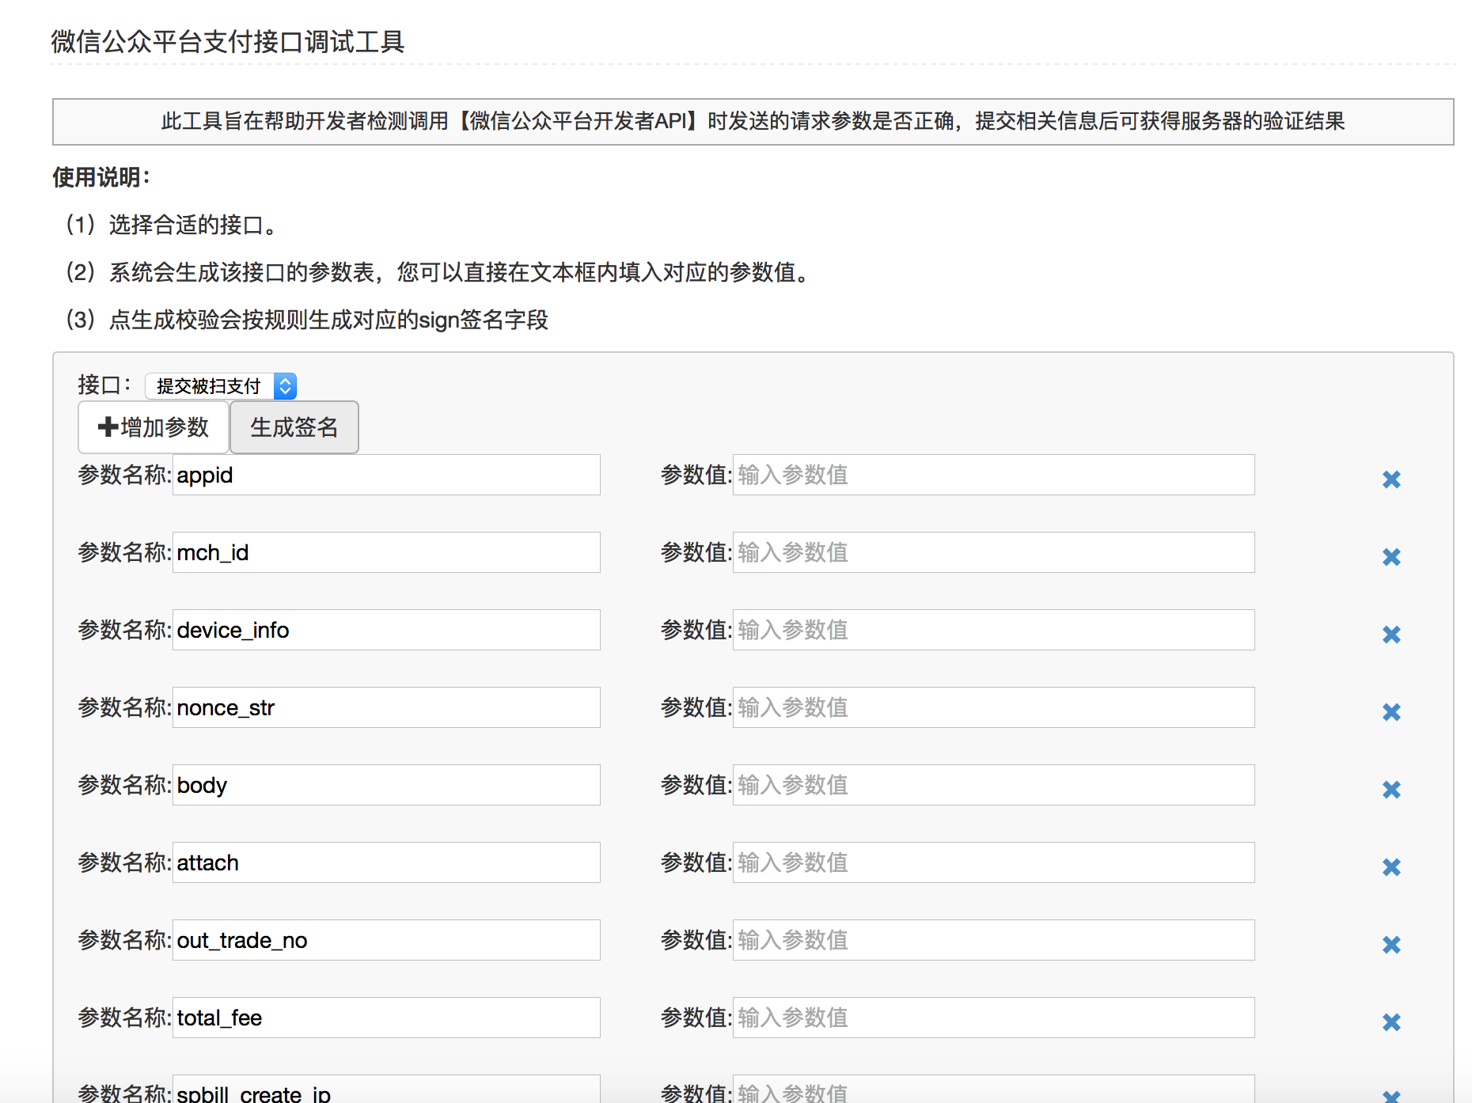Delete the mch_id parameter row

point(1391,557)
